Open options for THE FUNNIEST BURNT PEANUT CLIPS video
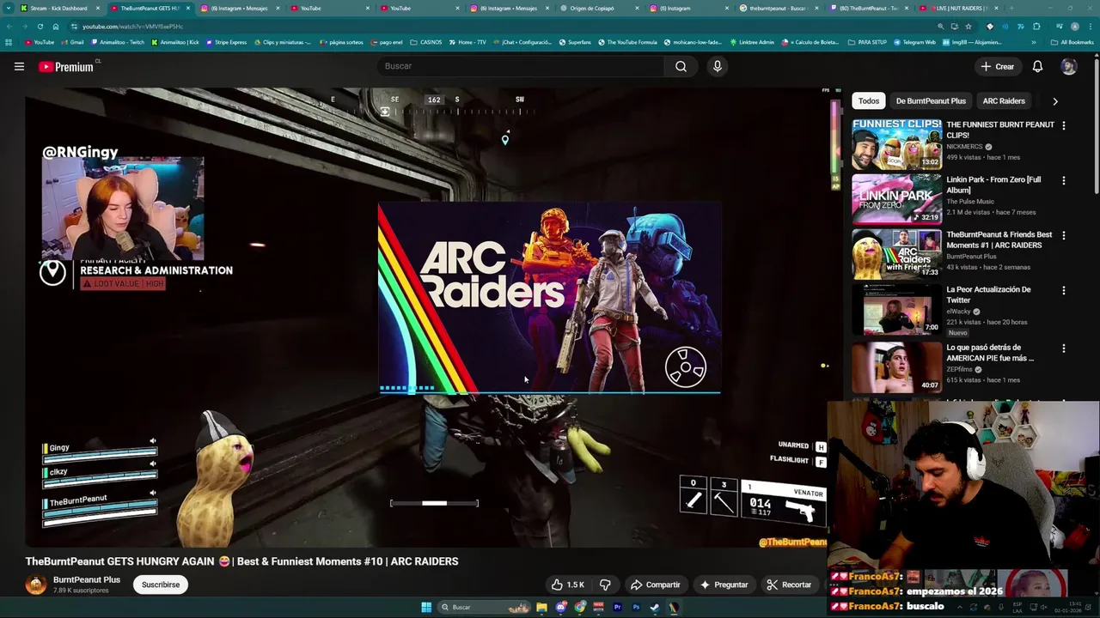This screenshot has height=618, width=1100. pyautogui.click(x=1064, y=125)
